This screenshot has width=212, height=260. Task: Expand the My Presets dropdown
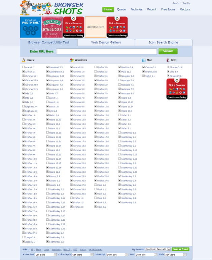tap(158, 249)
